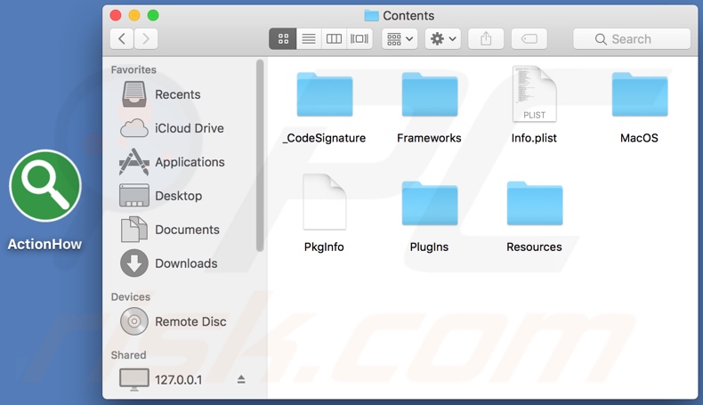Click the 127.0.0.1 sidebar label

coord(179,380)
